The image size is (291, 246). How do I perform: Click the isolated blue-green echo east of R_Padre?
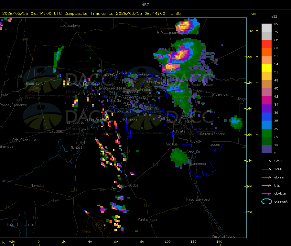236,122
